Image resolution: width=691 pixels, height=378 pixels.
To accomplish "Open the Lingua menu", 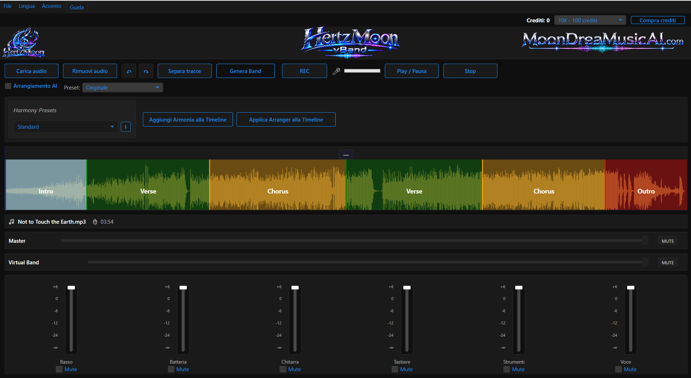I will click(x=27, y=6).
